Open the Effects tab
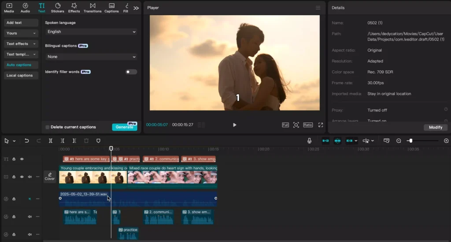The width and height of the screenshot is (451, 242). [x=74, y=8]
